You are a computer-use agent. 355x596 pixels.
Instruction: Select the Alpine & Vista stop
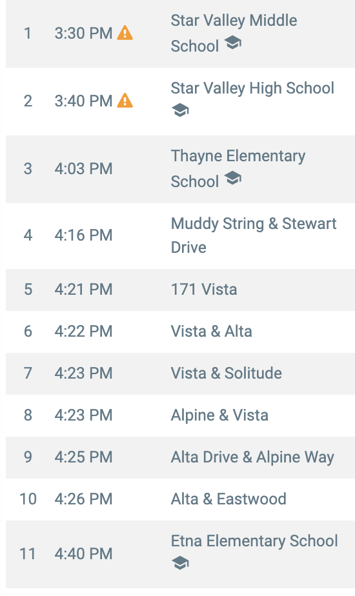pos(219,415)
